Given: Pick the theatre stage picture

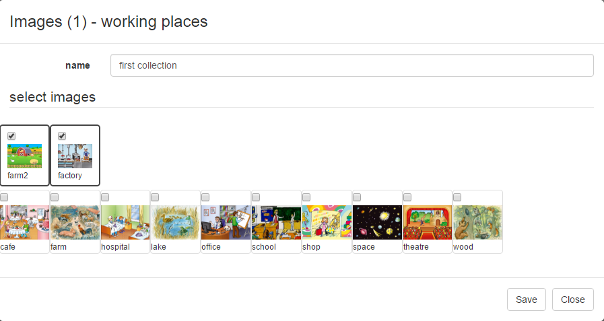Looking at the screenshot, I should 427,222.
